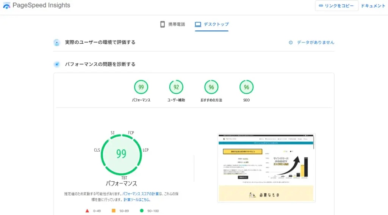The width and height of the screenshot is (388, 215).
Task: Click the FCP metric label on gauge
Action: [131, 133]
